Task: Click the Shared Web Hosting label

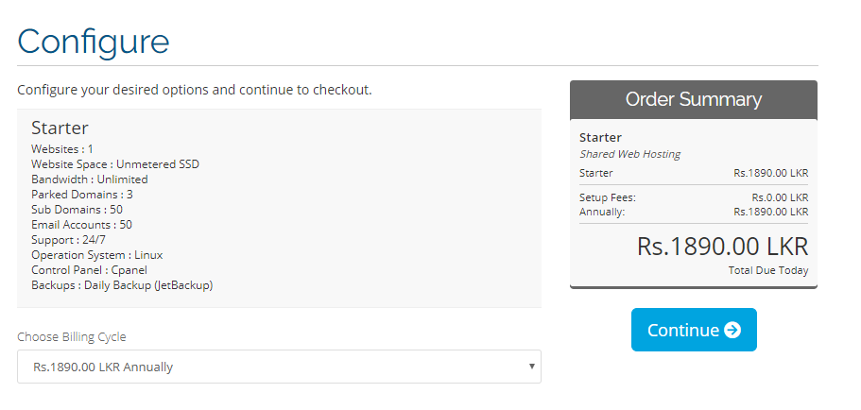Action: pos(629,154)
